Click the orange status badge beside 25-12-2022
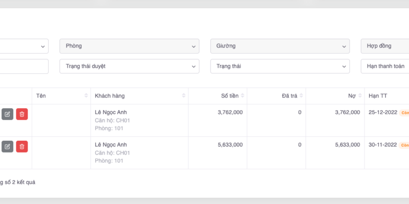 pos(404,113)
